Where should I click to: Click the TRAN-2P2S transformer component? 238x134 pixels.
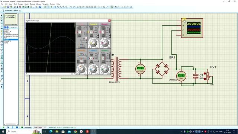tap(116, 69)
